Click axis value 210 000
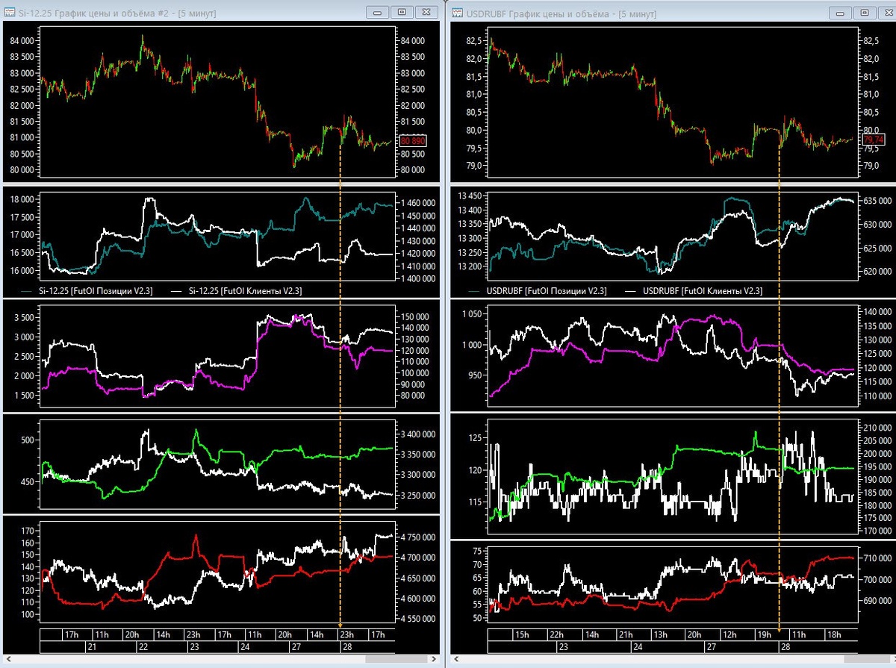Image resolution: width=896 pixels, height=668 pixels. (x=877, y=428)
